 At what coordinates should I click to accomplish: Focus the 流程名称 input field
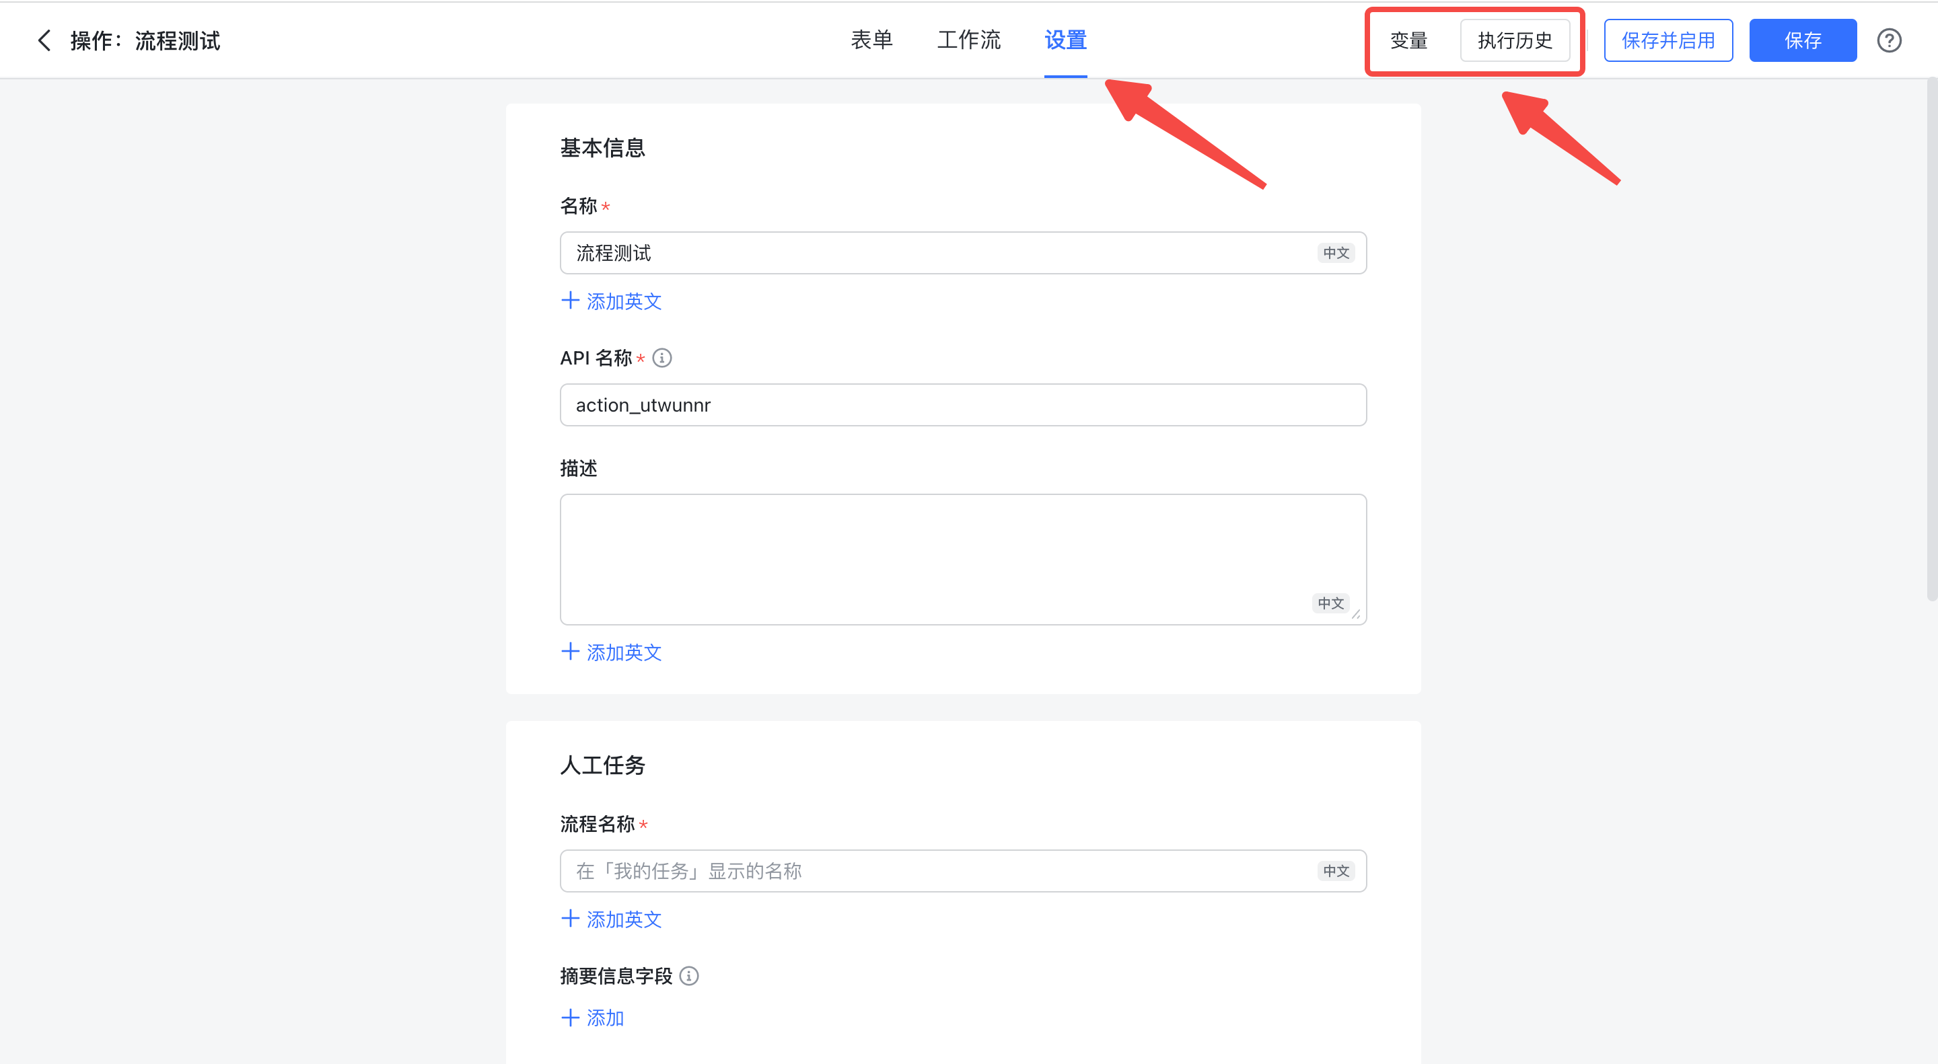(963, 872)
